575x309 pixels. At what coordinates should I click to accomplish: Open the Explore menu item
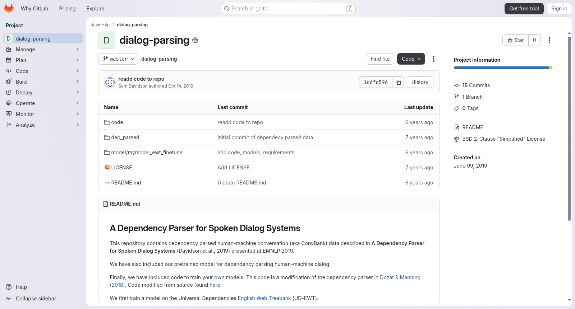tap(95, 9)
